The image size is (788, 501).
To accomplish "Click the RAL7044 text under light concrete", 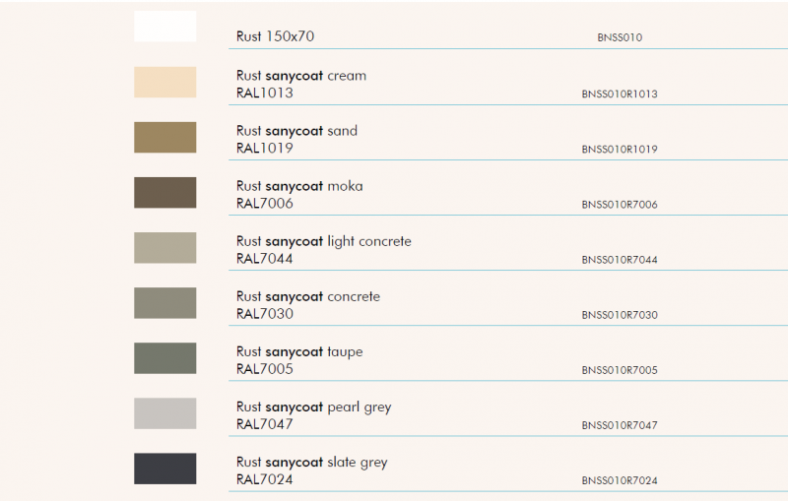I will [x=264, y=259].
